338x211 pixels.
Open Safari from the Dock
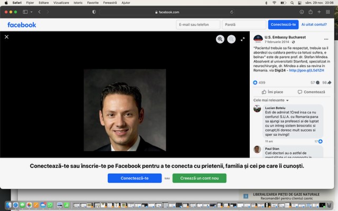pyautogui.click(x=15, y=205)
